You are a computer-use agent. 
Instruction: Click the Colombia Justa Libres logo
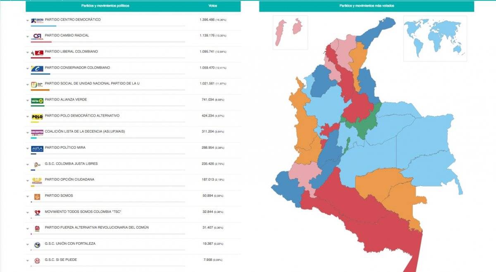[x=37, y=164]
